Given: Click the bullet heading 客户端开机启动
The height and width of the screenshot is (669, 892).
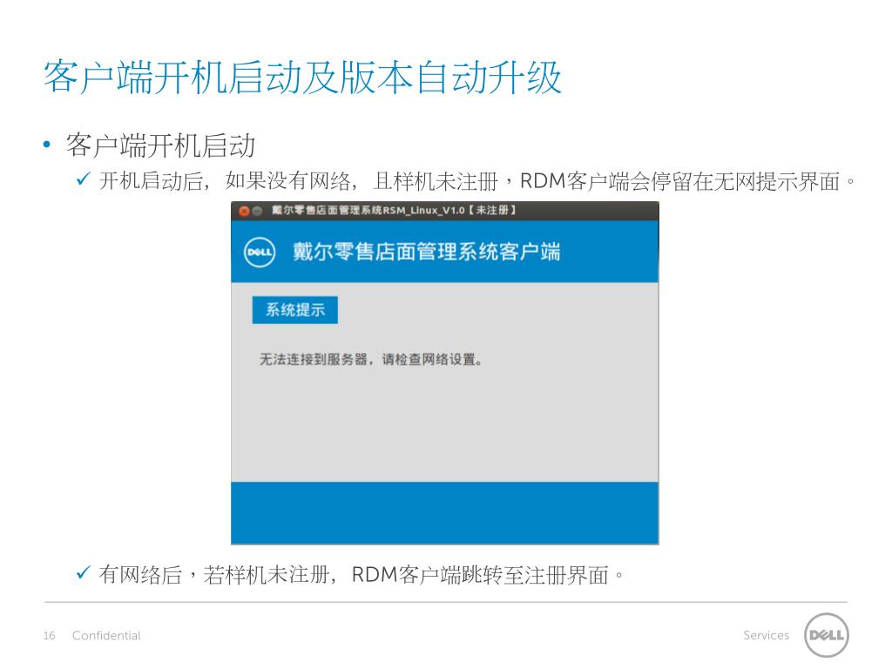Looking at the screenshot, I should pos(160,145).
